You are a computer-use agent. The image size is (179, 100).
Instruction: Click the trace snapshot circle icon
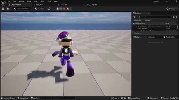click(124, 98)
